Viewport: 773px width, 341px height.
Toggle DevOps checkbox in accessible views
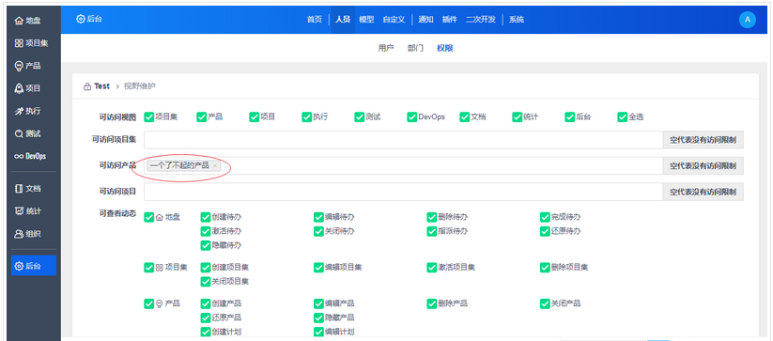pyautogui.click(x=412, y=116)
